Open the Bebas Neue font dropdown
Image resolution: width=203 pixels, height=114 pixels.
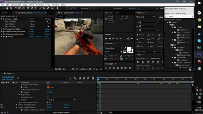click(x=114, y=48)
